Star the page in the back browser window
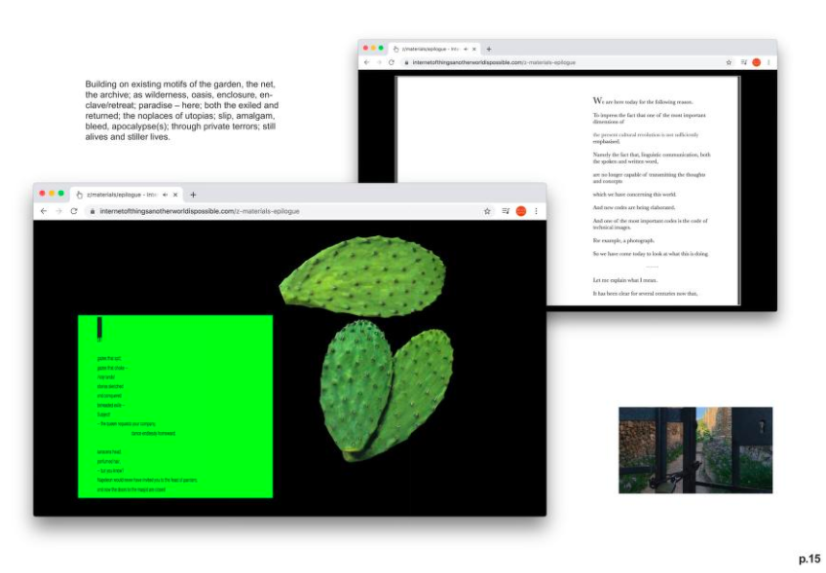826x573 pixels. pos(728,62)
